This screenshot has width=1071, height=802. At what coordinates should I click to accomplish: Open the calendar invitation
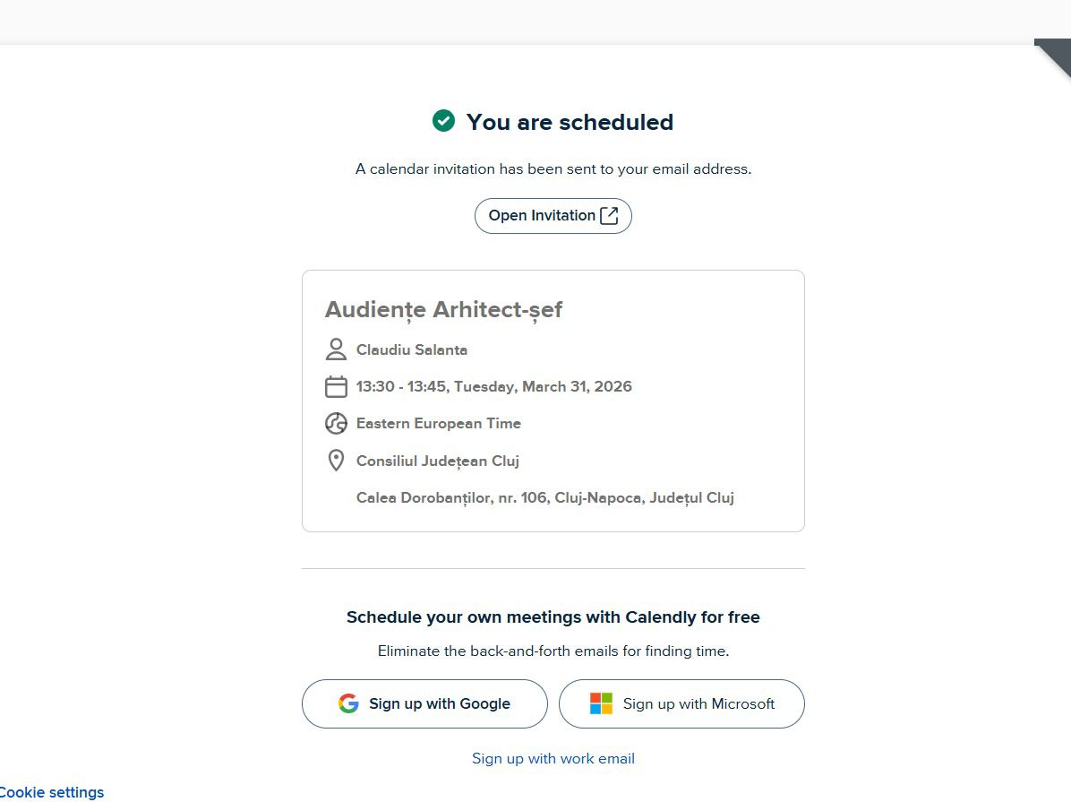553,215
